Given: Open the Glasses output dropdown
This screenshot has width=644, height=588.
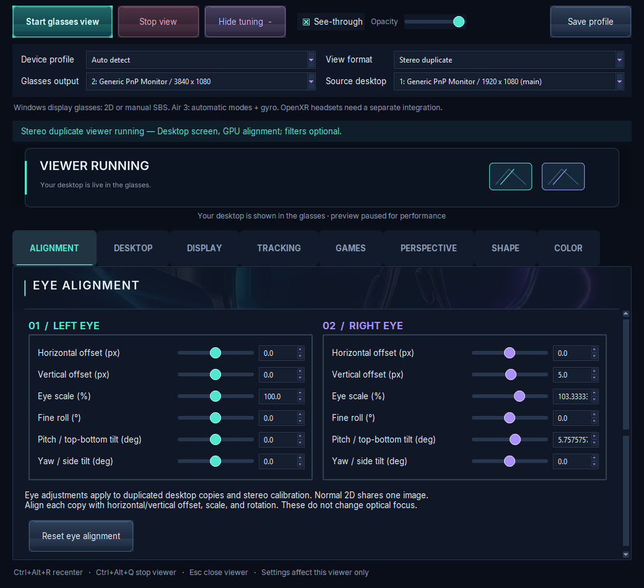Looking at the screenshot, I should (201, 81).
